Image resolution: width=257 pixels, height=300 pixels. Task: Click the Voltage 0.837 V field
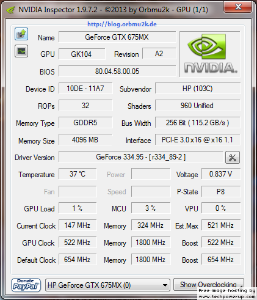coord(221,174)
